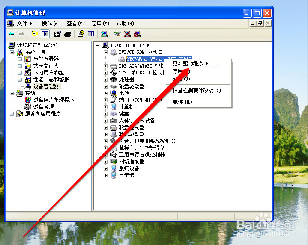Choose 更新驱动程序(P)... from context menu
This screenshot has height=245, width=308.
198,64
